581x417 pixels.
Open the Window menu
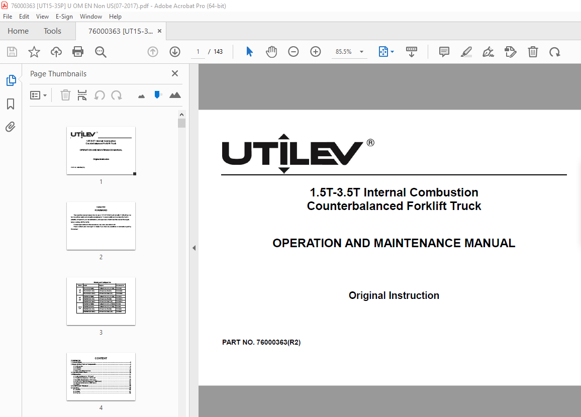(91, 17)
